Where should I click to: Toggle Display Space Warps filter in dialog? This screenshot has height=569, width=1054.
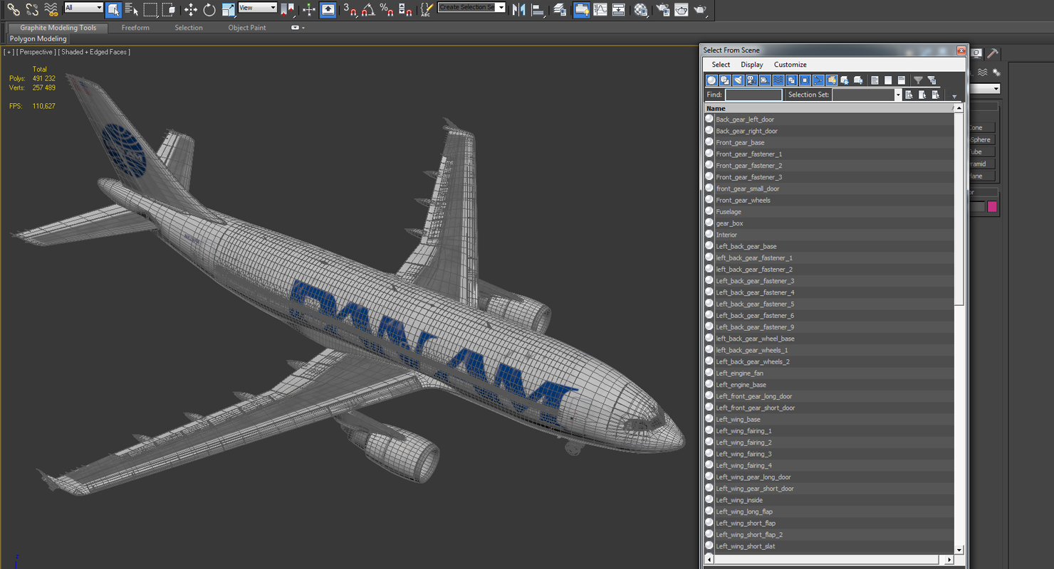[778, 80]
